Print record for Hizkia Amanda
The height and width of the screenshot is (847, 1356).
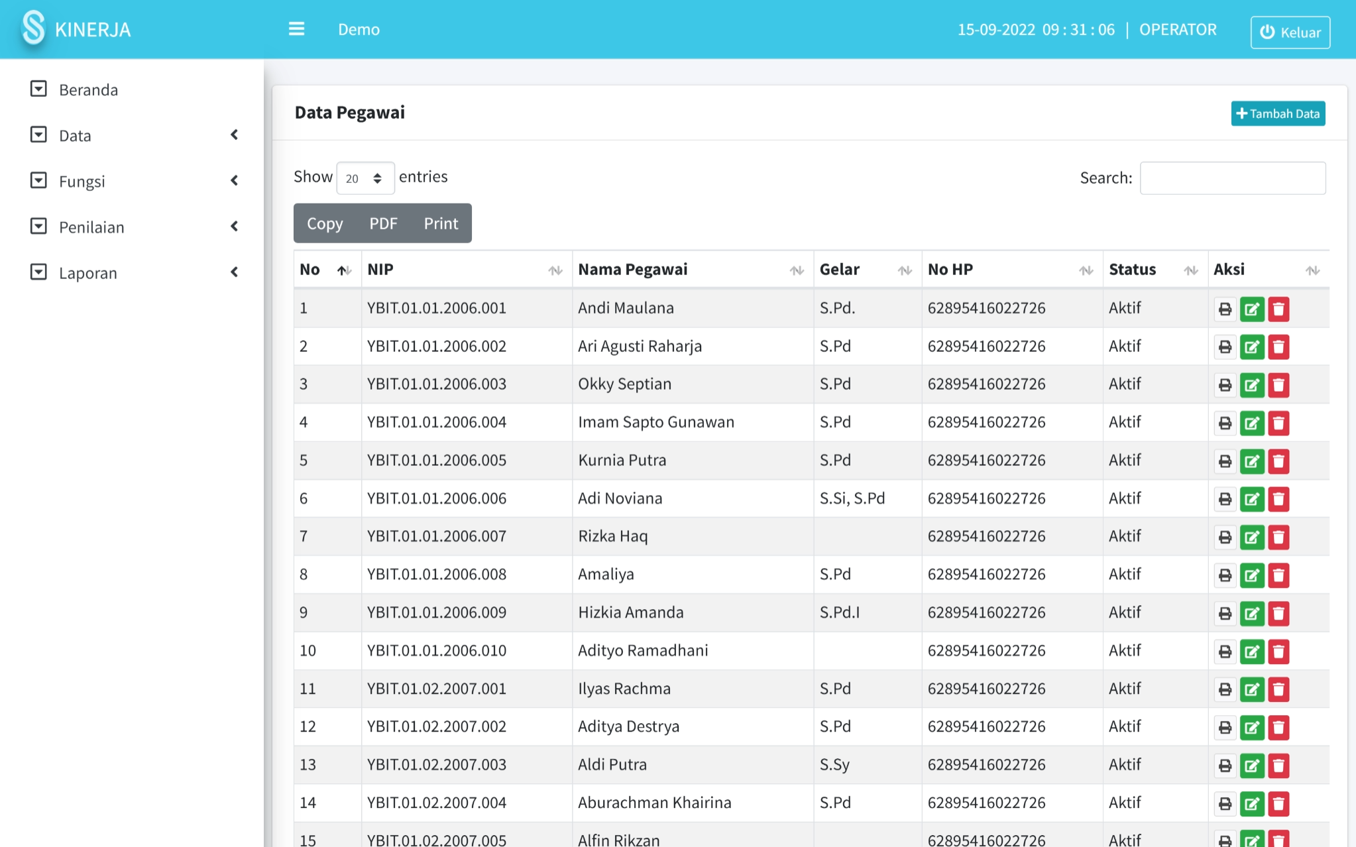pos(1225,614)
